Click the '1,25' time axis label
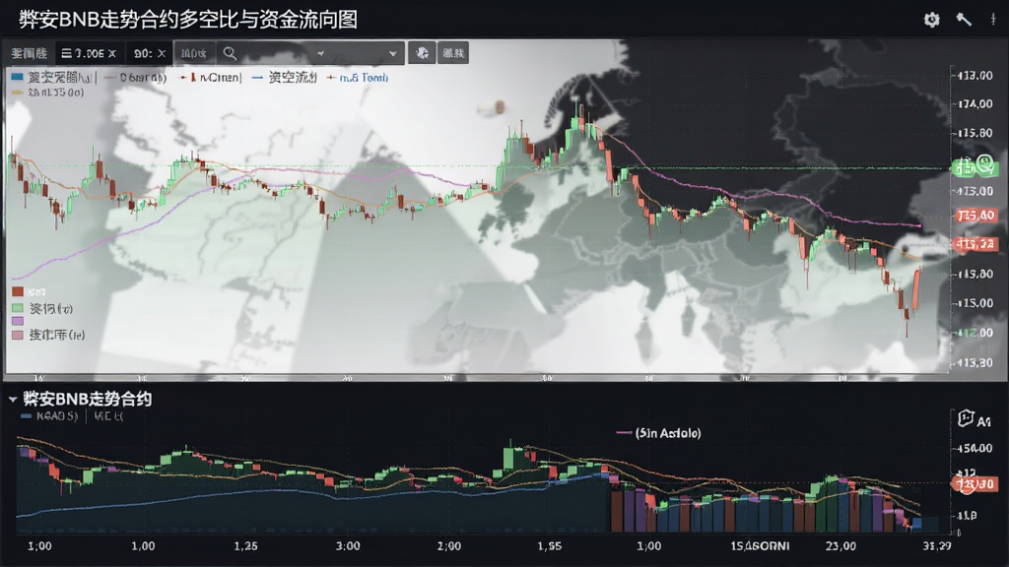1009x567 pixels. pyautogui.click(x=245, y=546)
